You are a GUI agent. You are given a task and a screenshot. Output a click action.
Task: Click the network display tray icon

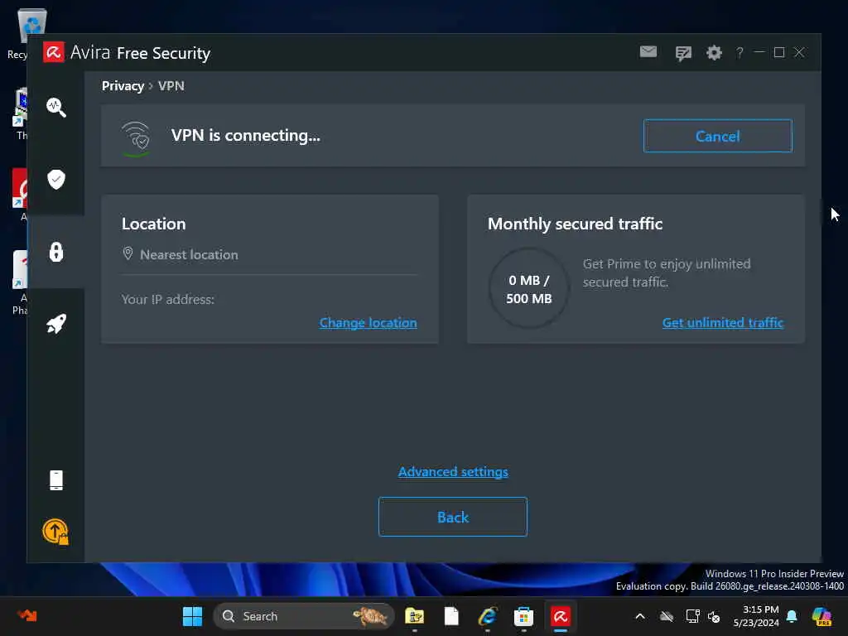click(692, 616)
